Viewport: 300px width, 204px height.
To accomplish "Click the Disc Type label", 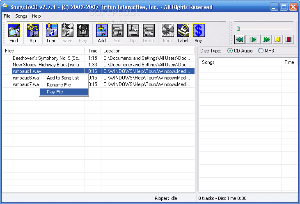I will (x=211, y=51).
